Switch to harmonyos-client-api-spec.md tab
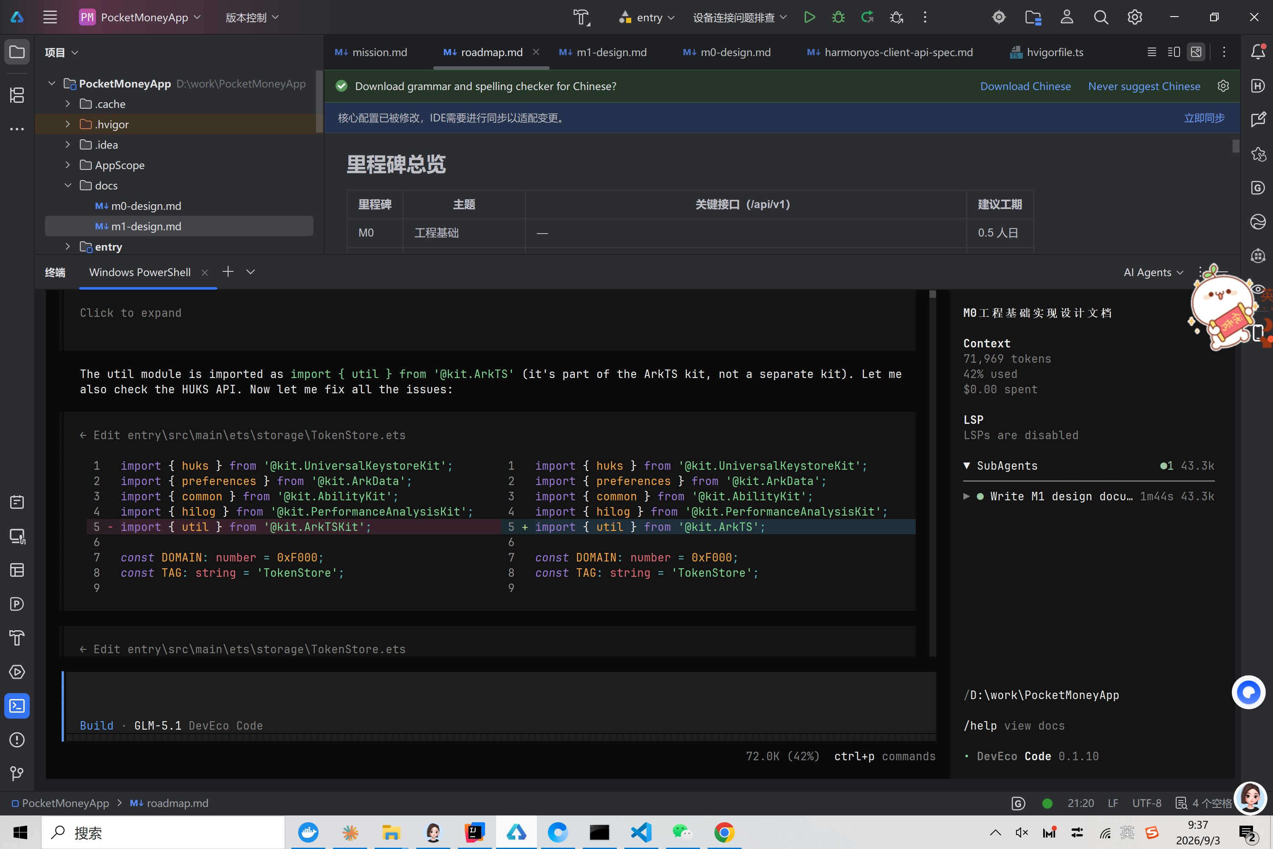 889,52
